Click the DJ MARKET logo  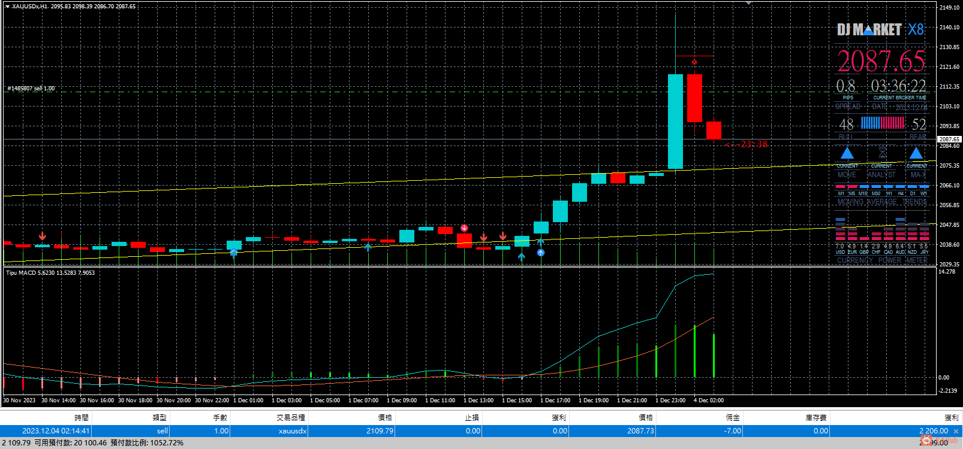(x=869, y=29)
